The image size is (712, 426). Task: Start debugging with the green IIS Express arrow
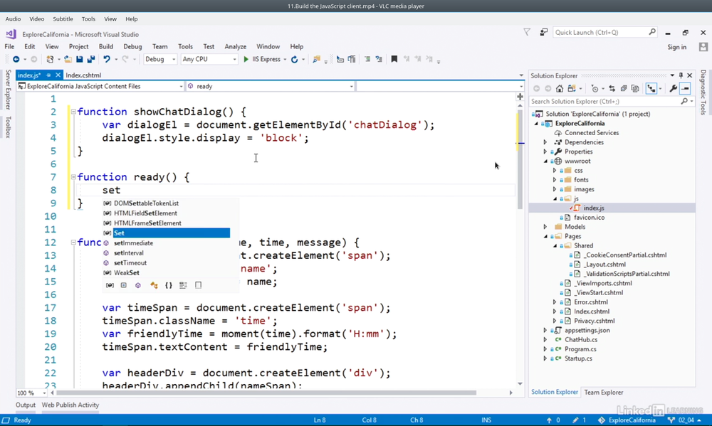click(246, 60)
